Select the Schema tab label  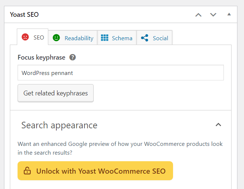[x=122, y=38]
